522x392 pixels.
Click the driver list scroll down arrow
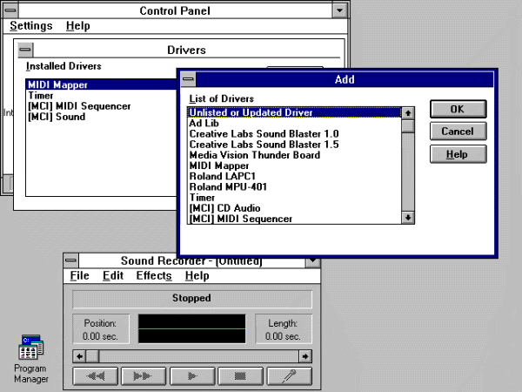(408, 218)
